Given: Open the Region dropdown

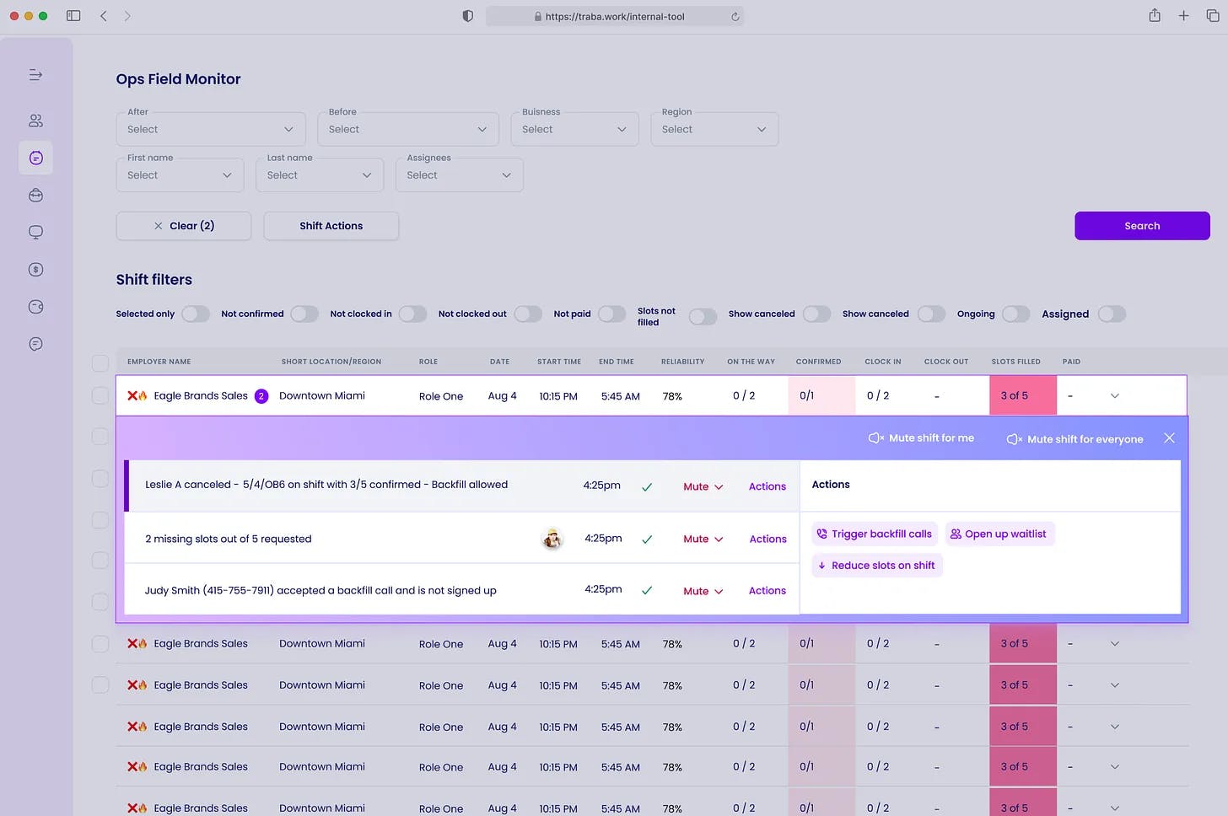Looking at the screenshot, I should pyautogui.click(x=714, y=130).
